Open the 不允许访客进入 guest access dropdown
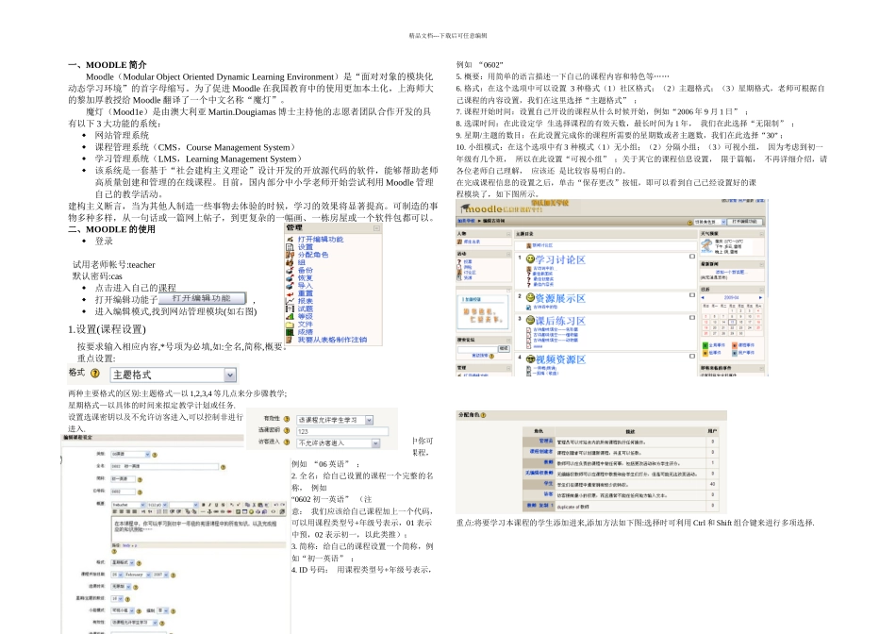896x634 pixels. click(339, 443)
